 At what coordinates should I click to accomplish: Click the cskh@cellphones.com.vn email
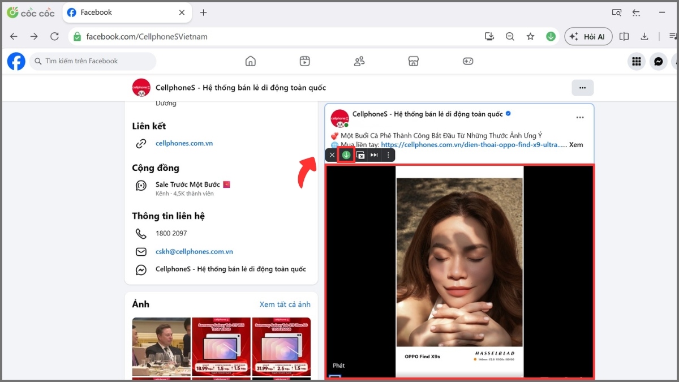tap(194, 251)
